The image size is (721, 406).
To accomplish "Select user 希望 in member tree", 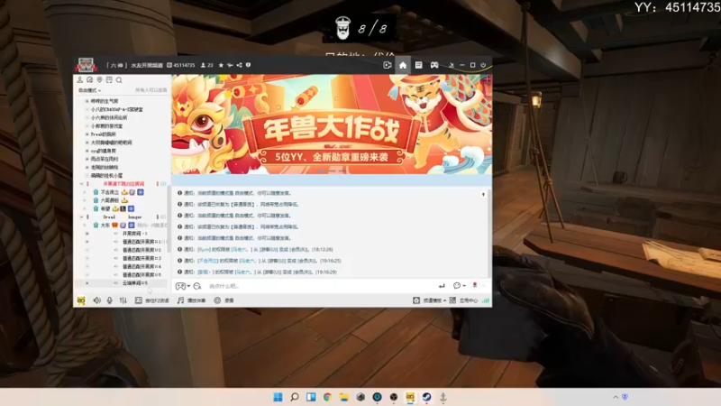I will pyautogui.click(x=105, y=208).
